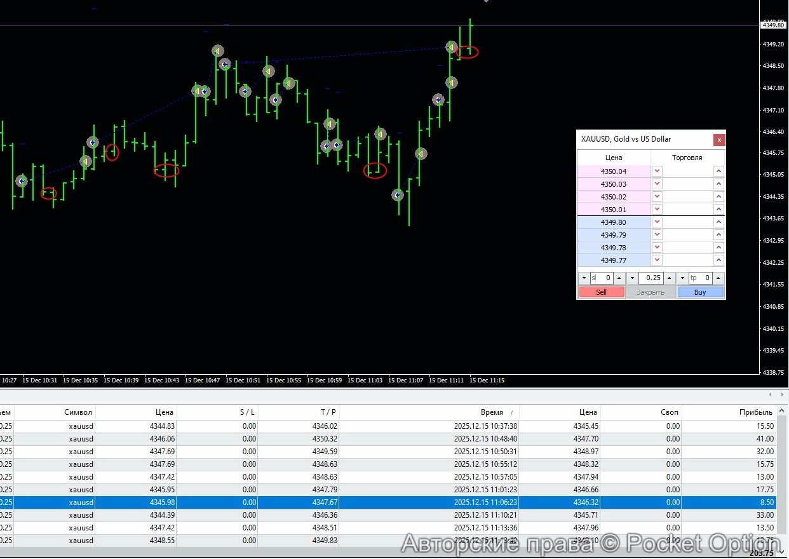Viewport: 789px width, 559px height.
Task: Increase the 0.25 volume value
Action: [x=669, y=278]
